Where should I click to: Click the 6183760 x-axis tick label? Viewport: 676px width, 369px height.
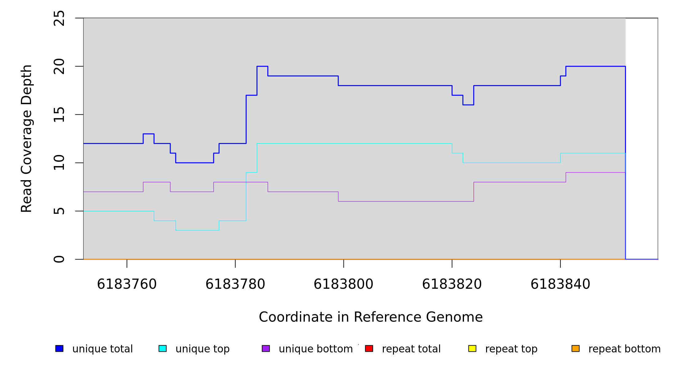click(127, 284)
